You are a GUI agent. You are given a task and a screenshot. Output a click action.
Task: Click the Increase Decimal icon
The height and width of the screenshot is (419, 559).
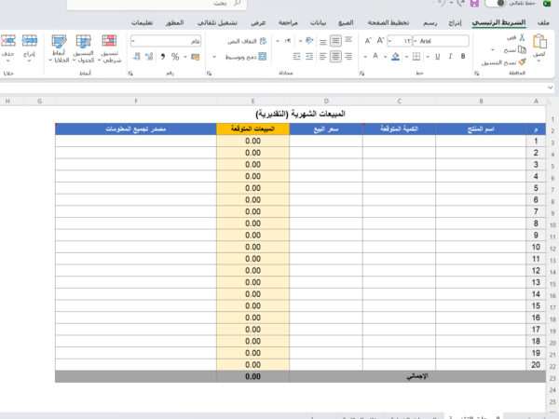point(149,56)
